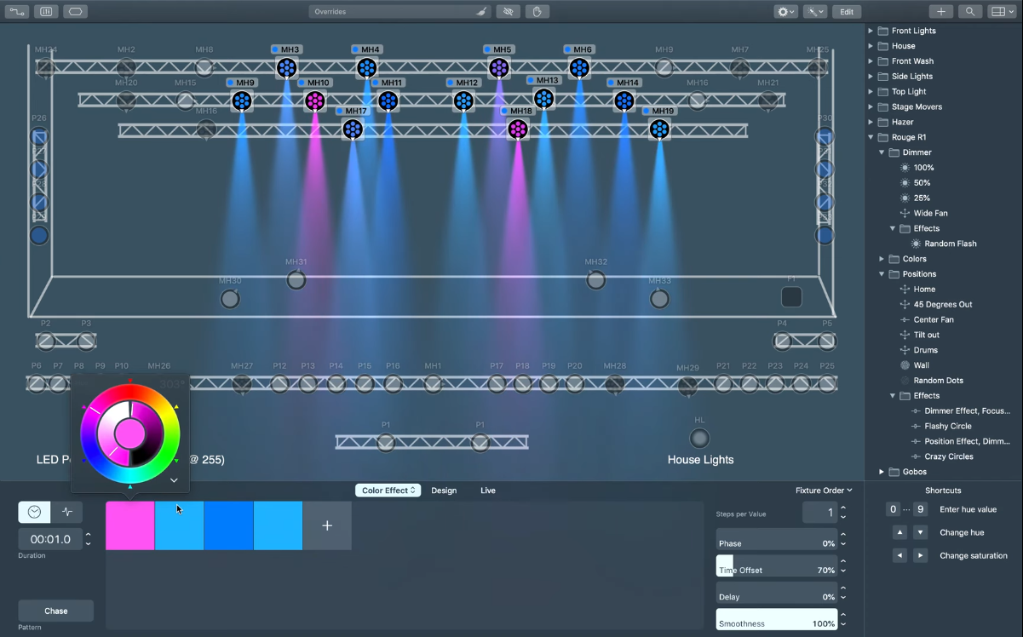The image size is (1023, 637).
Task: Select the hand tool in the toolbar
Action: (x=537, y=12)
